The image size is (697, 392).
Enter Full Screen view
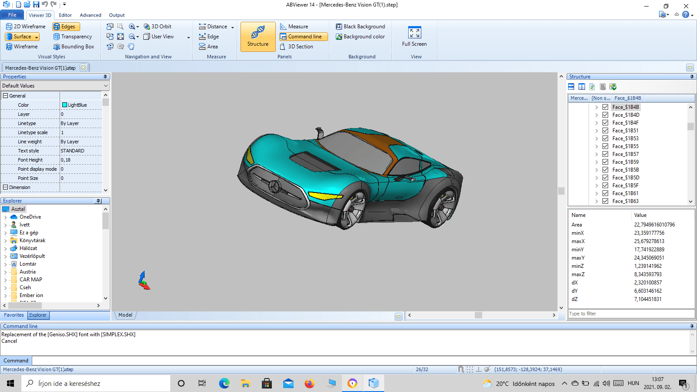click(x=414, y=36)
